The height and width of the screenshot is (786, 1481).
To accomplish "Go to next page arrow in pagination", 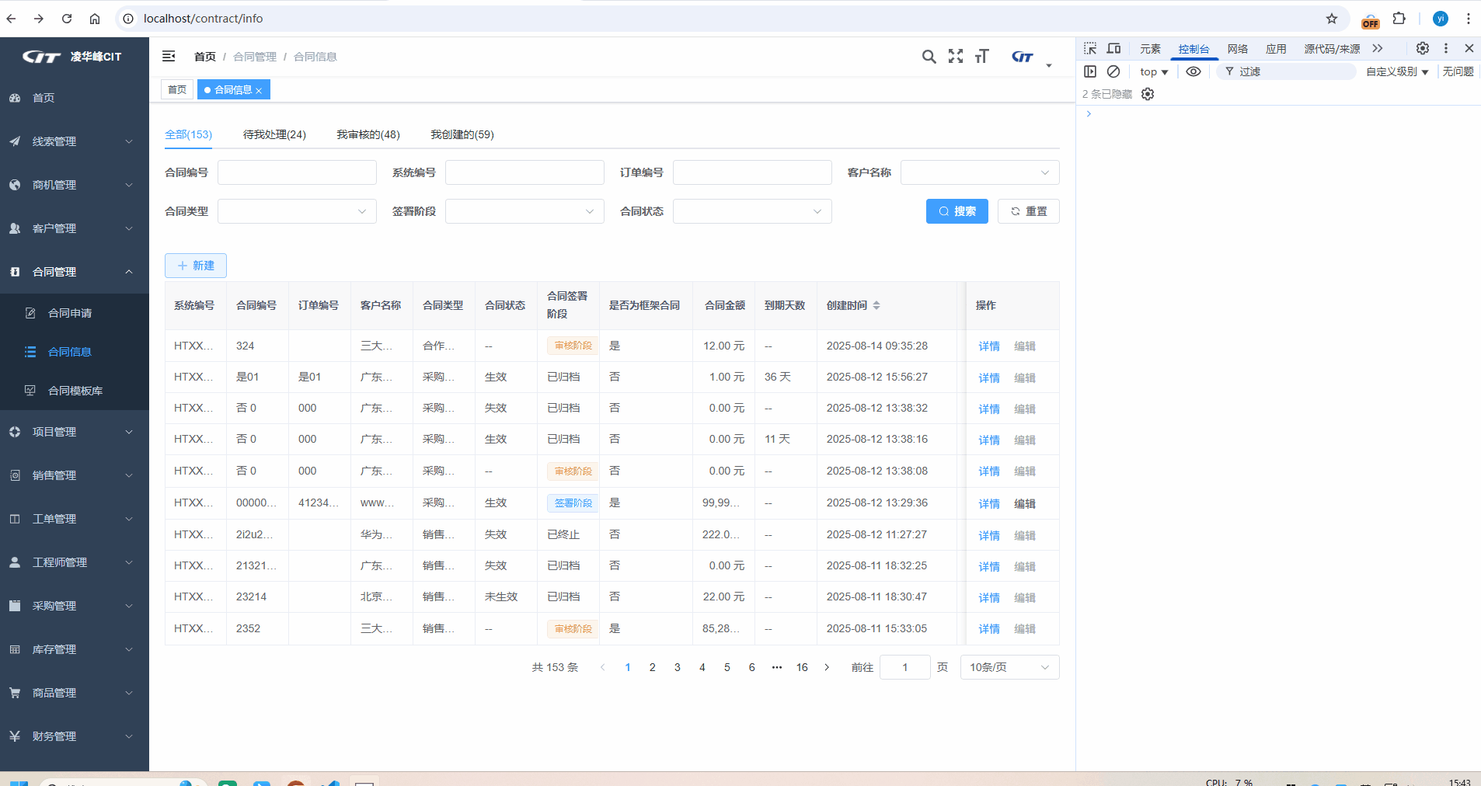I will (x=827, y=667).
